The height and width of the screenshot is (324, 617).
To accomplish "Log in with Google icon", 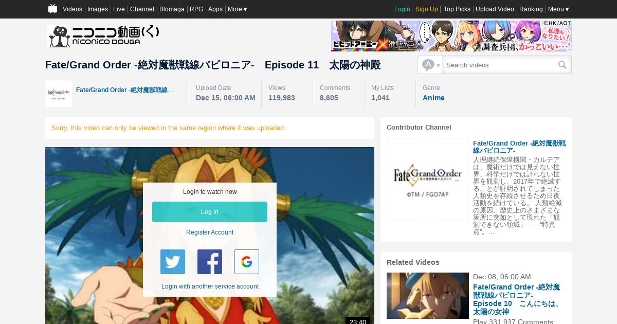I will 247,262.
